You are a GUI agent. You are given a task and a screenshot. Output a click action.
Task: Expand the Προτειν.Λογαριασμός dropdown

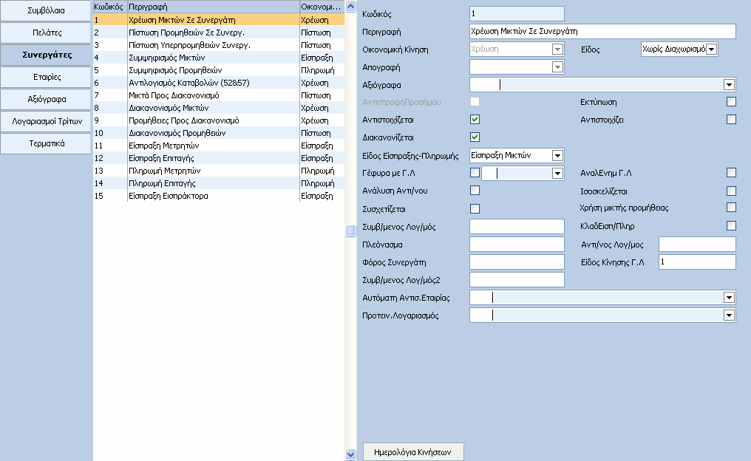729,315
